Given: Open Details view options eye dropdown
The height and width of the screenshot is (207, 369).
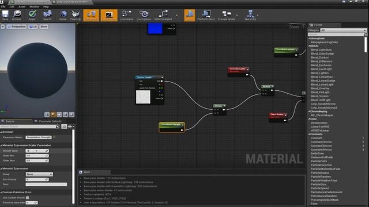Looking at the screenshot, I should pyautogui.click(x=71, y=126).
